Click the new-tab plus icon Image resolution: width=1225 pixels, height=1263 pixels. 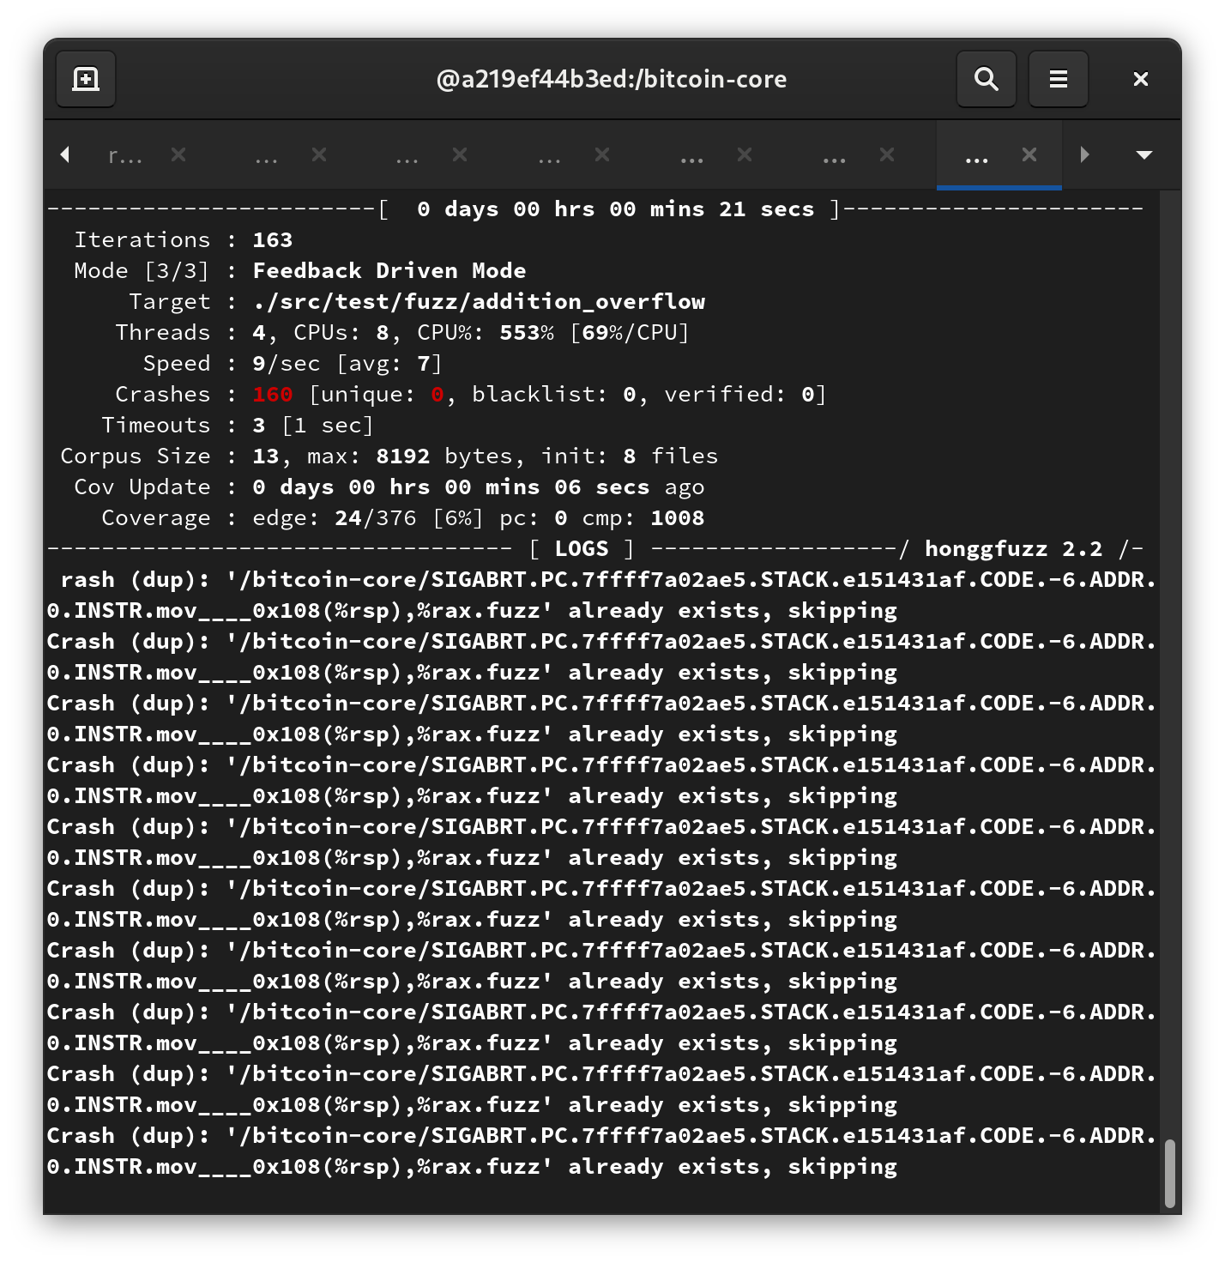pyautogui.click(x=85, y=79)
